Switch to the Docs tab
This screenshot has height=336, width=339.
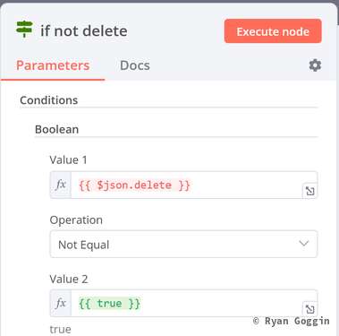click(135, 65)
